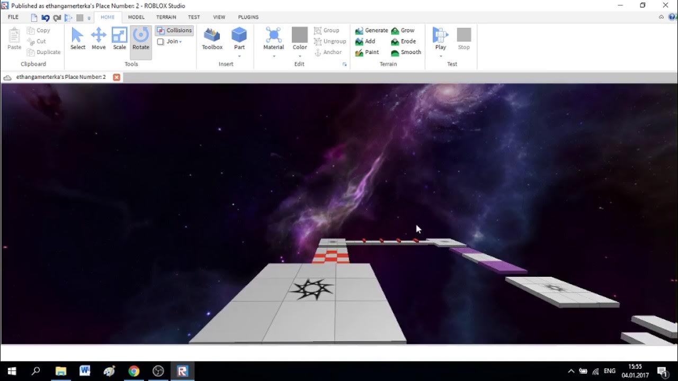Open the help icon in the ribbon corner
Viewport: 678px width, 381px height.
pos(672,17)
